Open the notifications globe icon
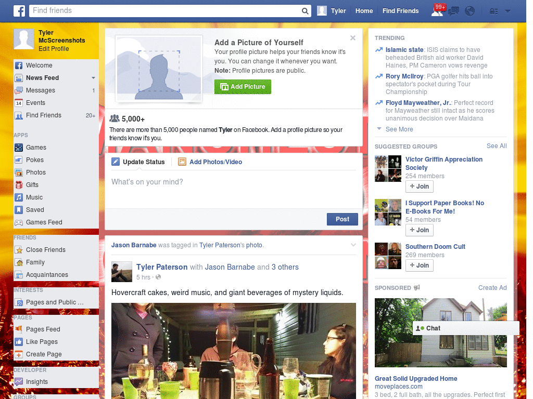This screenshot has height=399, width=533. click(470, 11)
